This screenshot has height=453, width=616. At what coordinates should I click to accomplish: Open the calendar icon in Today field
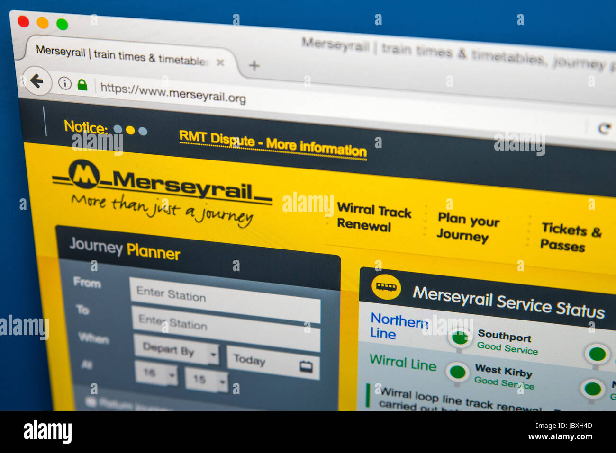[306, 366]
